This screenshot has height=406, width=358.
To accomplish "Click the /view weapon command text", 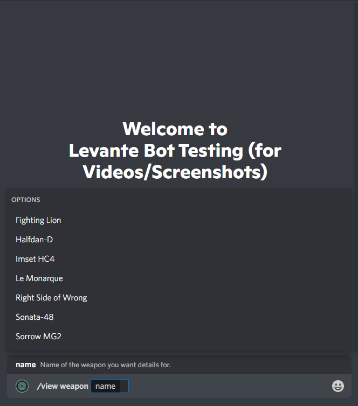I will pyautogui.click(x=63, y=386).
